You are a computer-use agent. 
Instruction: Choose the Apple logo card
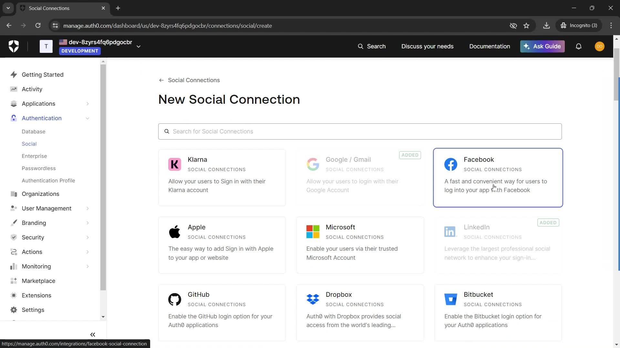point(175,232)
